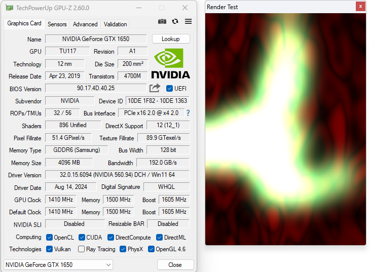This screenshot has width=370, height=272.
Task: Toggle the PhysX checkbox
Action: [x=123, y=249]
